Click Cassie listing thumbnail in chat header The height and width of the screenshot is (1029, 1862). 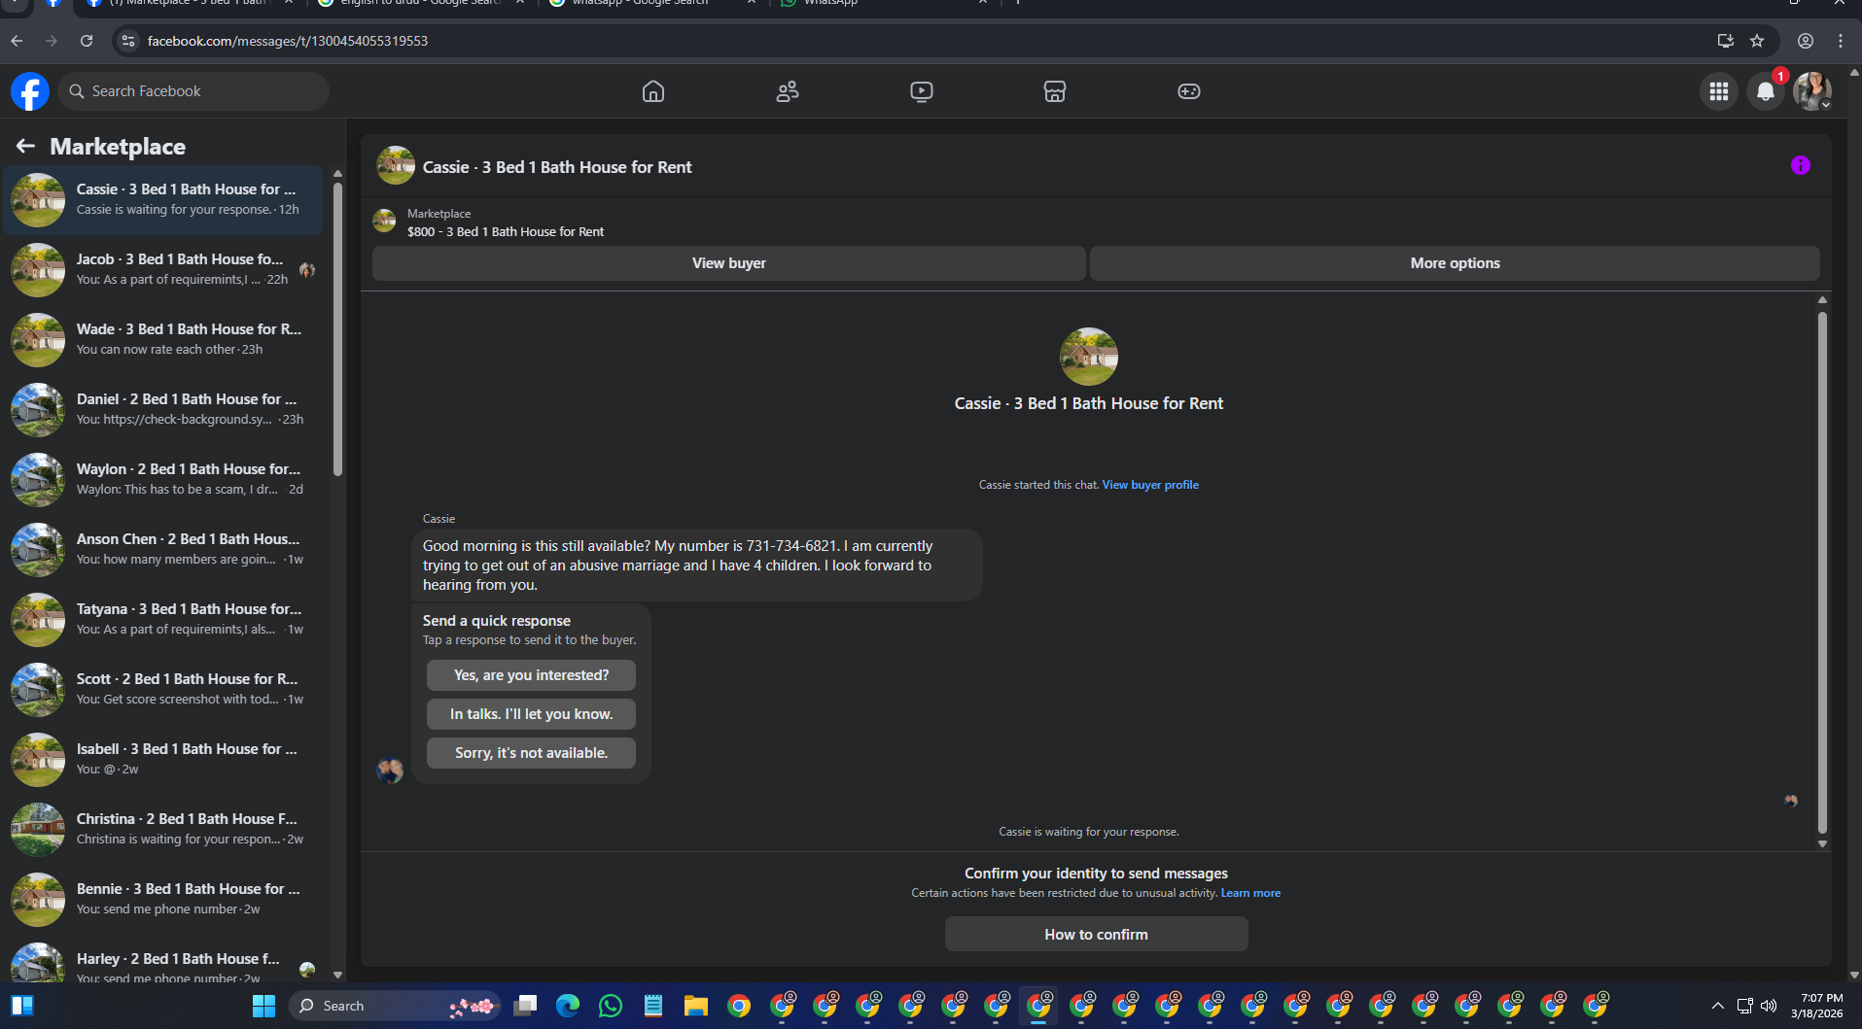pyautogui.click(x=396, y=166)
